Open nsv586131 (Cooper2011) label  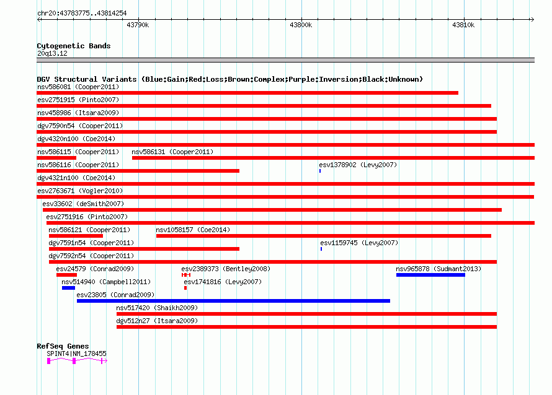click(172, 152)
